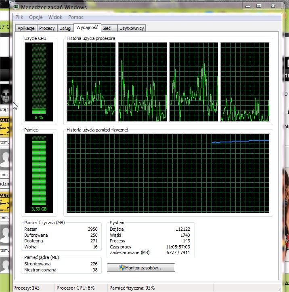Click the CPU usage gauge showing 8 %
The image size is (289, 292).
[39, 82]
